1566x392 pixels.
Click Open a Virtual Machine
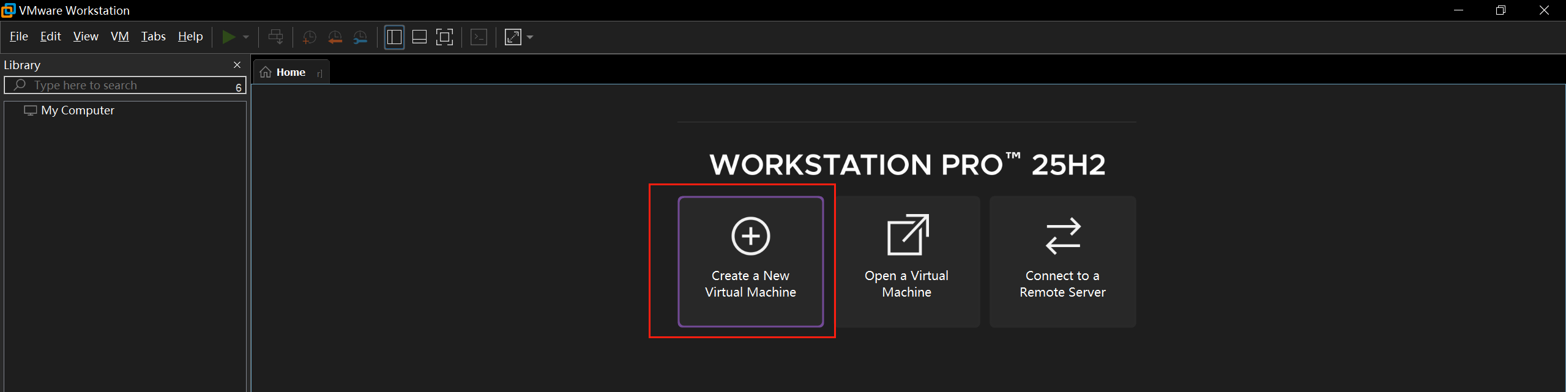(907, 262)
